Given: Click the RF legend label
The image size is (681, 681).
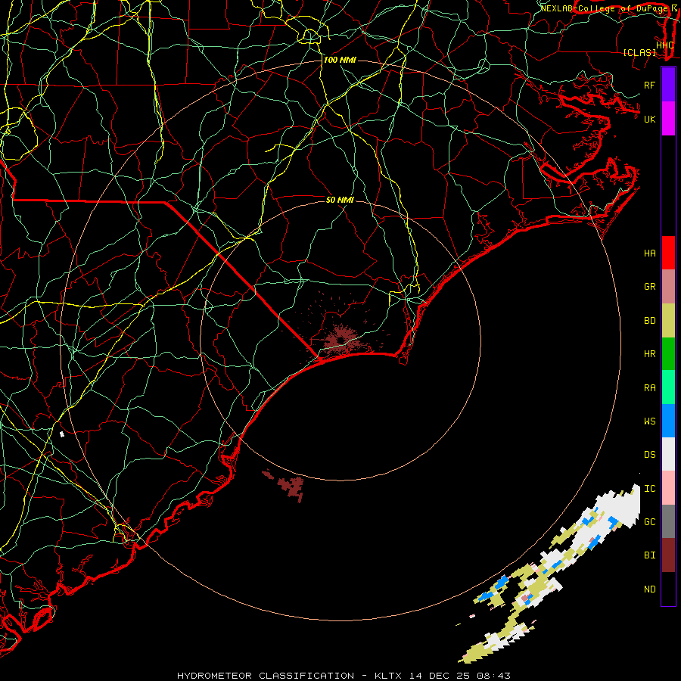Looking at the screenshot, I should tap(649, 85).
